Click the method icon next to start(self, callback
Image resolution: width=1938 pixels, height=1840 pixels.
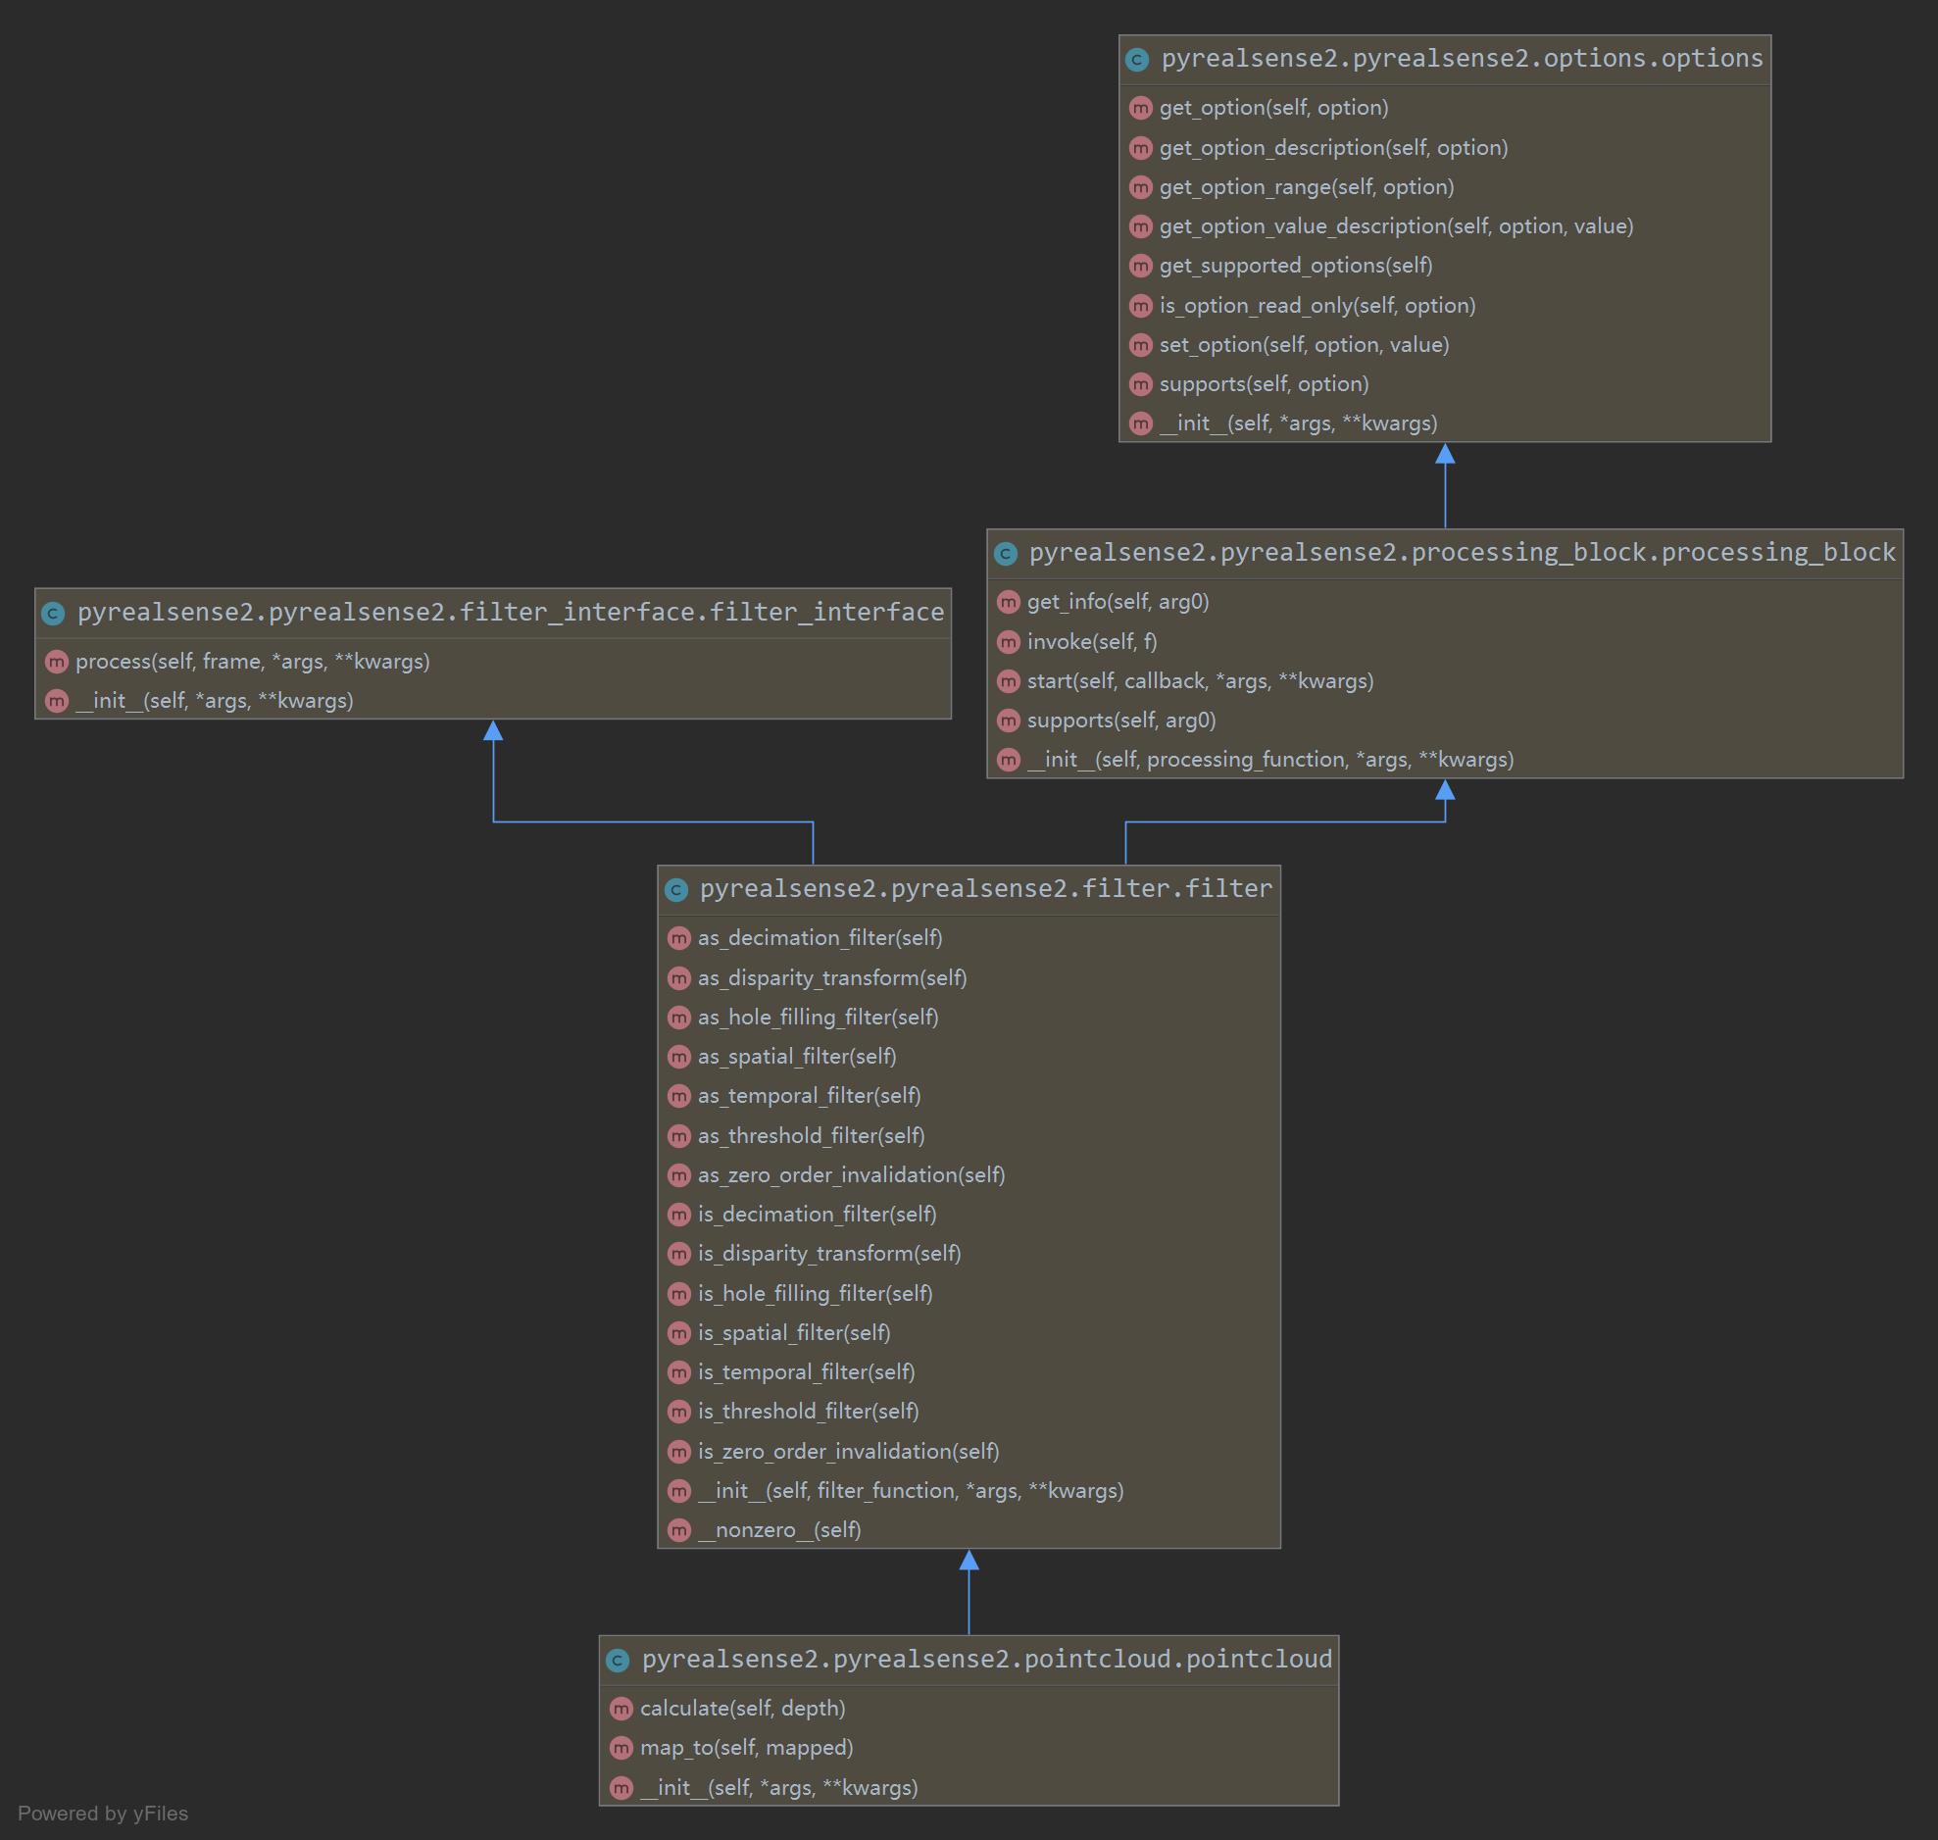[x=1009, y=681]
